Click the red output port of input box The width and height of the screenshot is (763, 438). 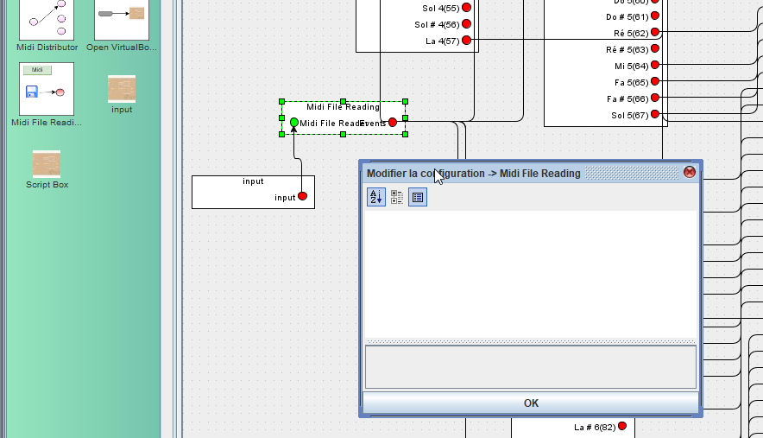(302, 196)
